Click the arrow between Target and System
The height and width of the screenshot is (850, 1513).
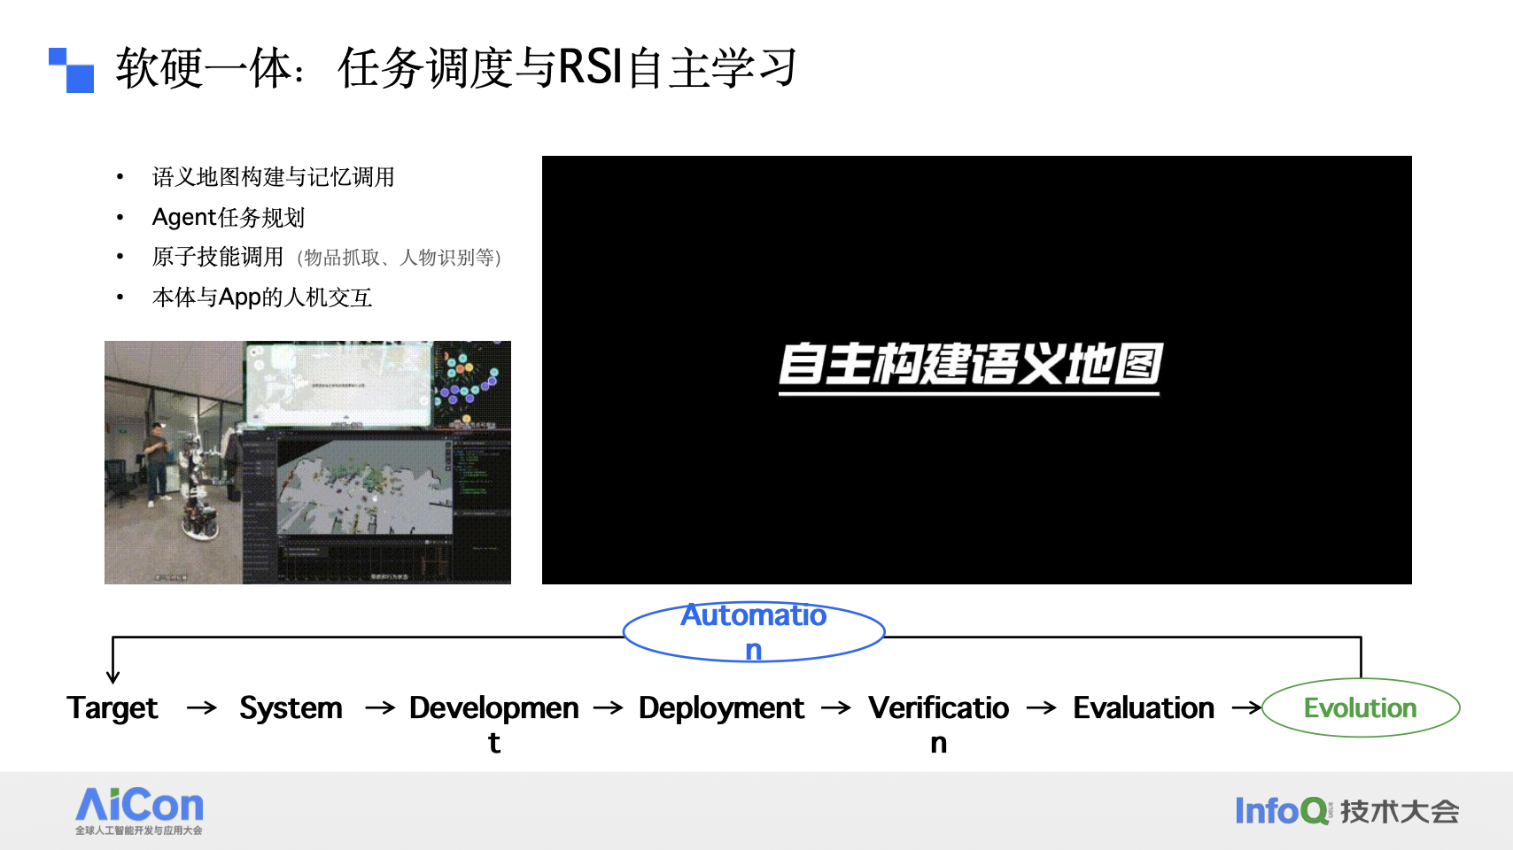pos(202,707)
